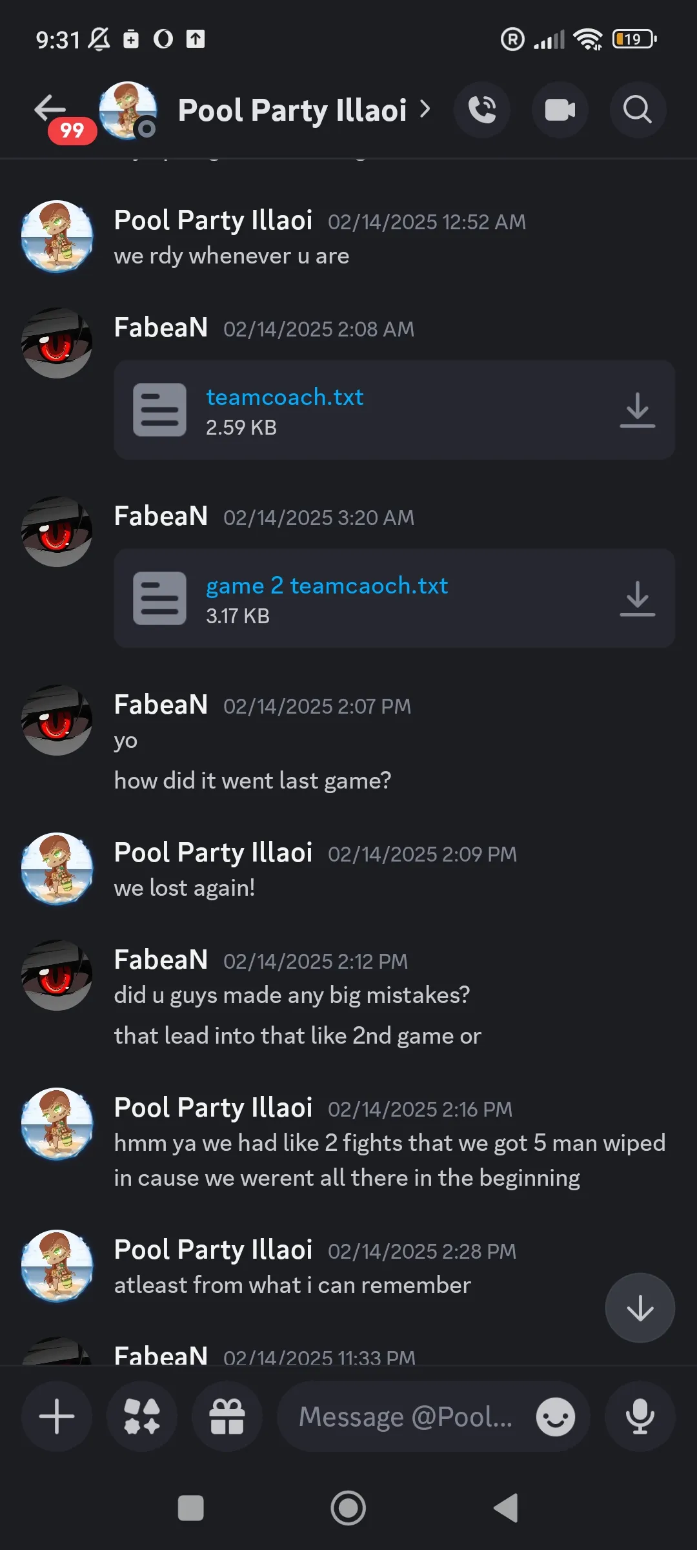The height and width of the screenshot is (1550, 697).
Task: Record a voice message
Action: tap(640, 1417)
